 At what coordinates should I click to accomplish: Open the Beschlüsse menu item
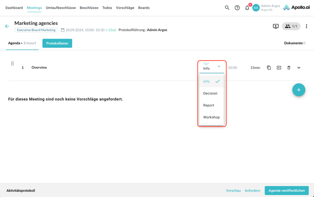[89, 8]
